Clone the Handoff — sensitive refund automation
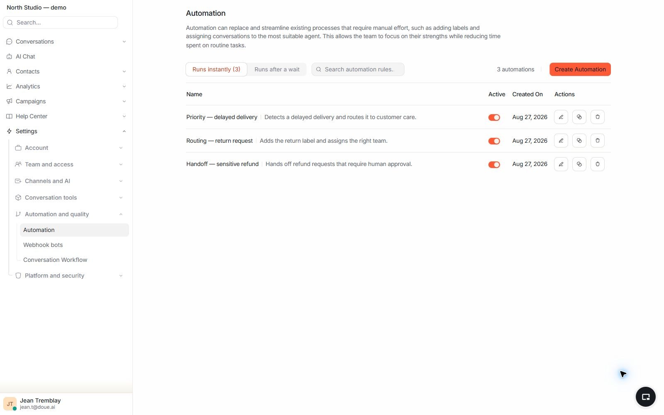 tap(579, 164)
